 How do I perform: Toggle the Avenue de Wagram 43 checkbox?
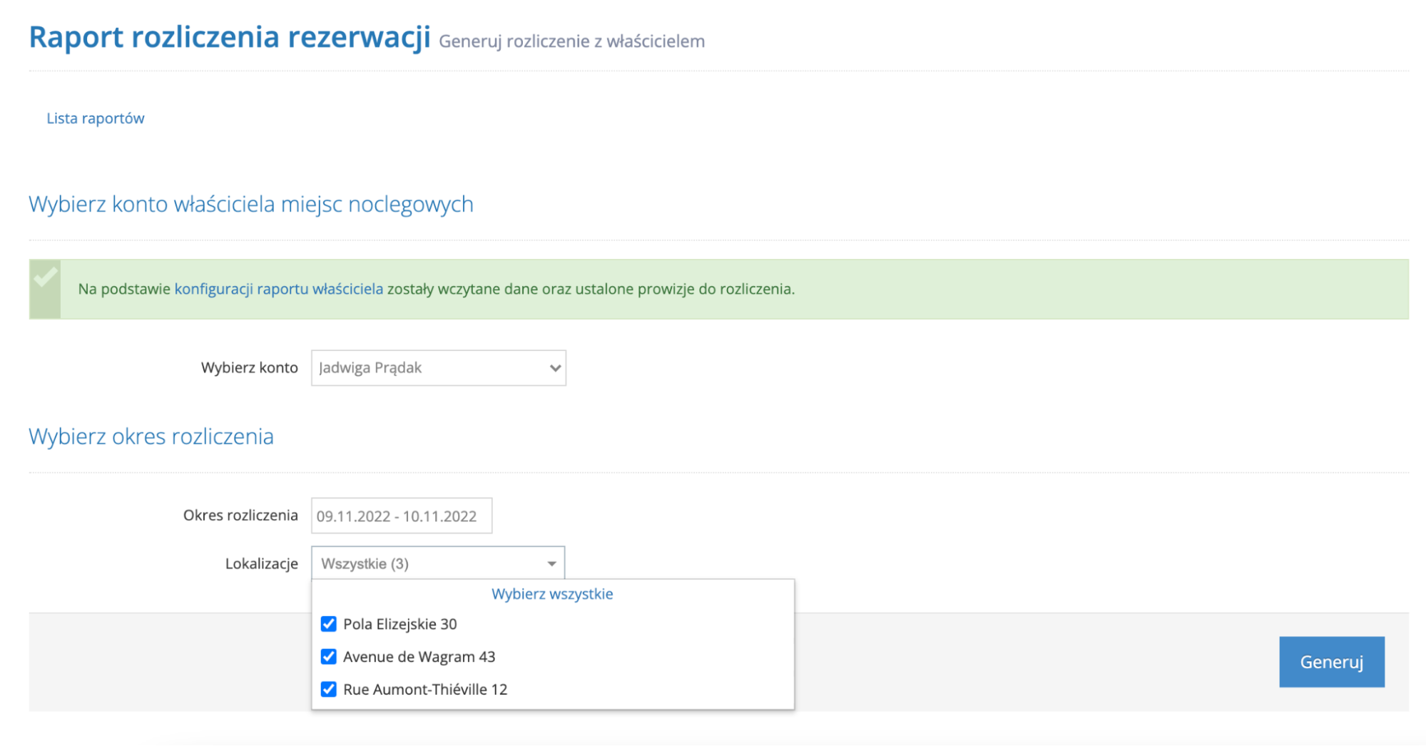click(x=328, y=656)
